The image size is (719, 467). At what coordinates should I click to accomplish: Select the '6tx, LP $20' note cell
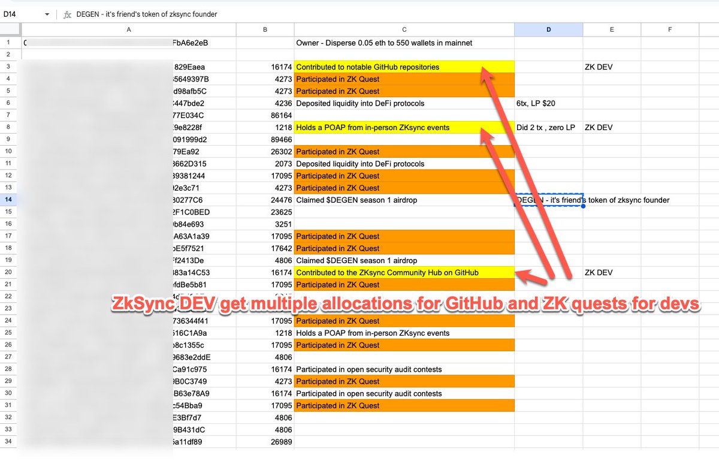pyautogui.click(x=547, y=103)
